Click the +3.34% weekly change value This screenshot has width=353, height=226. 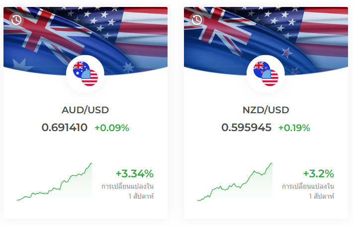pos(134,174)
